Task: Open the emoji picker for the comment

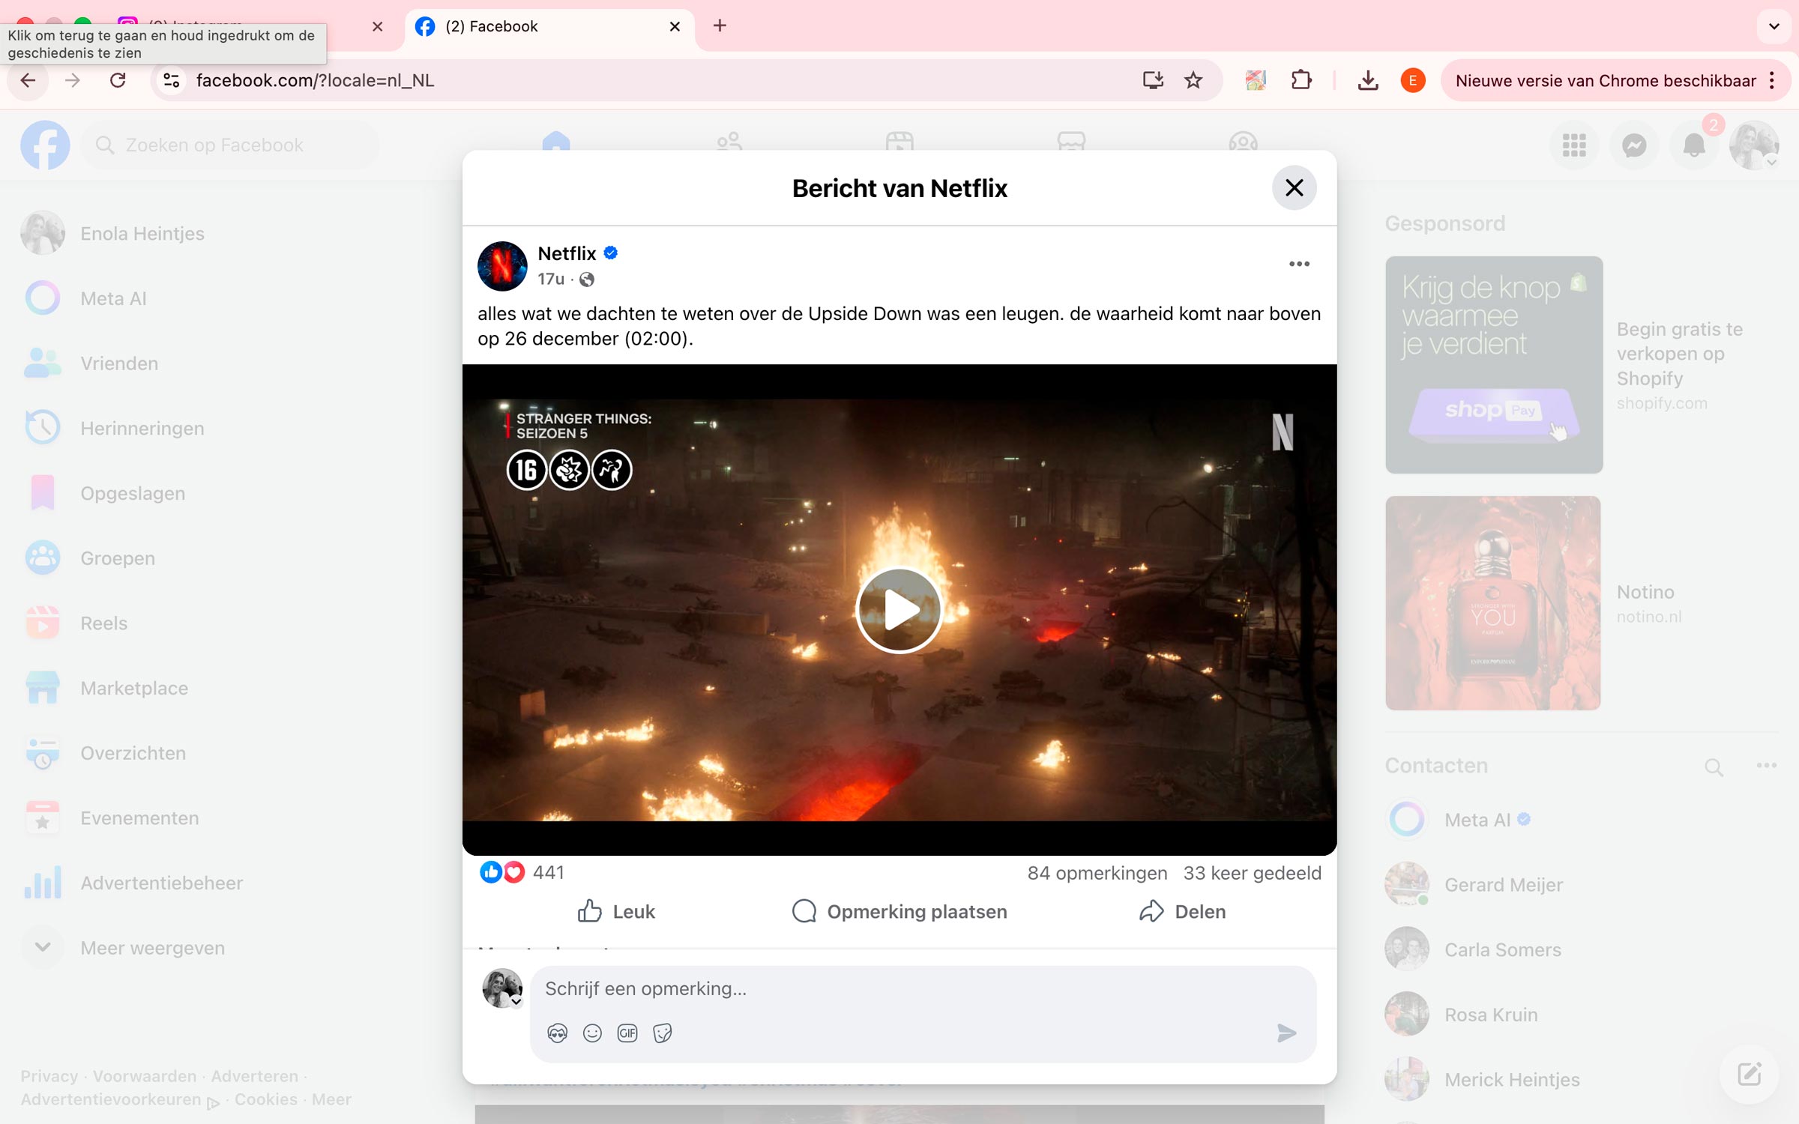Action: click(592, 1033)
